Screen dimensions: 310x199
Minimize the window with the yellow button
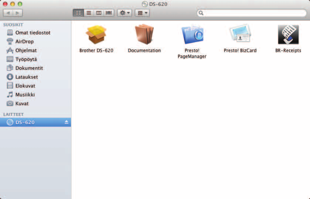point(13,4)
